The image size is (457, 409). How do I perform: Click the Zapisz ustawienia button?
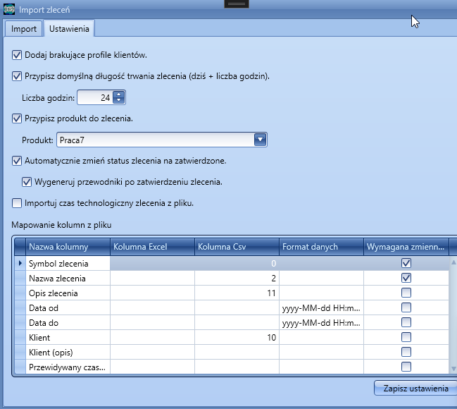415,389
